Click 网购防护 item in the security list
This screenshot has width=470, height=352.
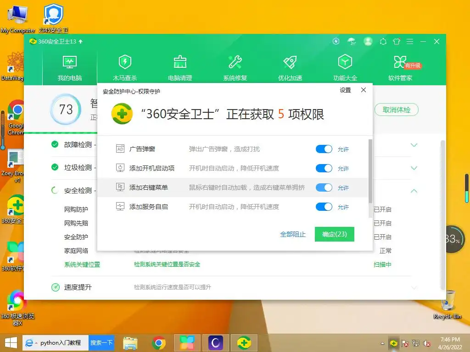pos(76,209)
